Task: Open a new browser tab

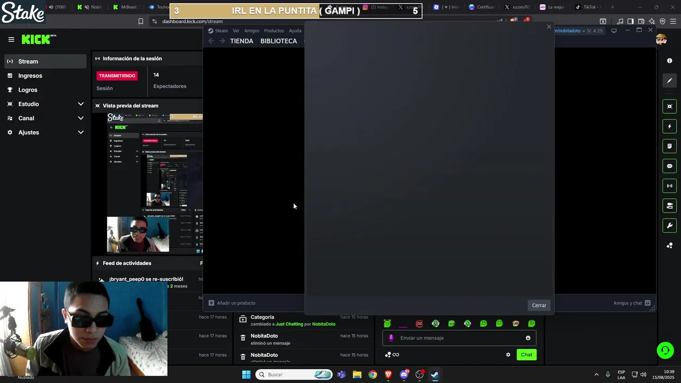Action: tap(612, 7)
